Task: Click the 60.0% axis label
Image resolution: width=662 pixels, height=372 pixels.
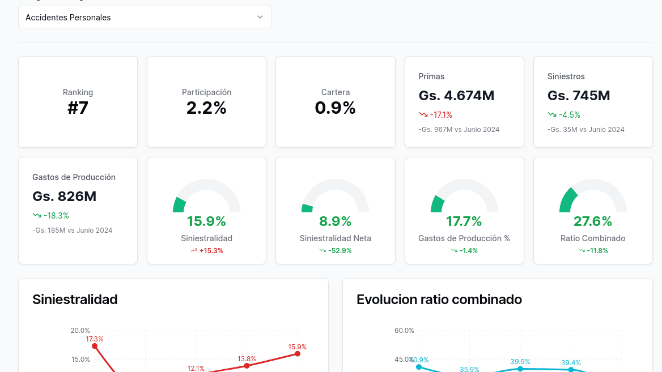Action: (x=404, y=331)
